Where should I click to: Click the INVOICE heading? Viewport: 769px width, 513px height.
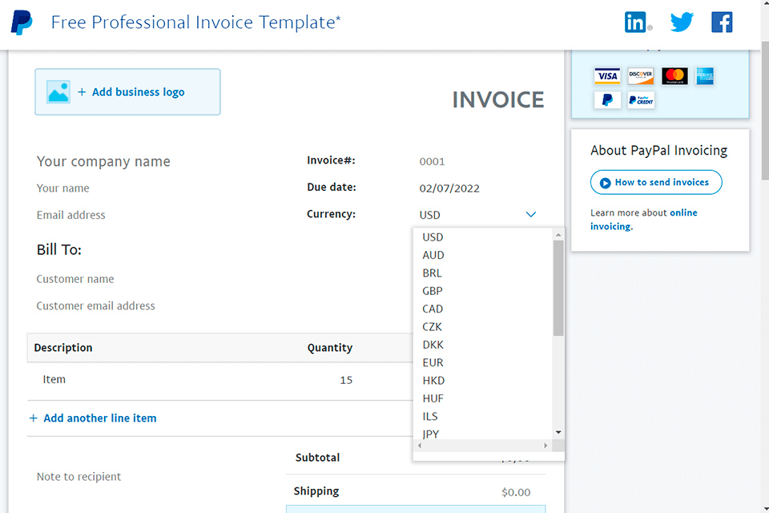(497, 100)
